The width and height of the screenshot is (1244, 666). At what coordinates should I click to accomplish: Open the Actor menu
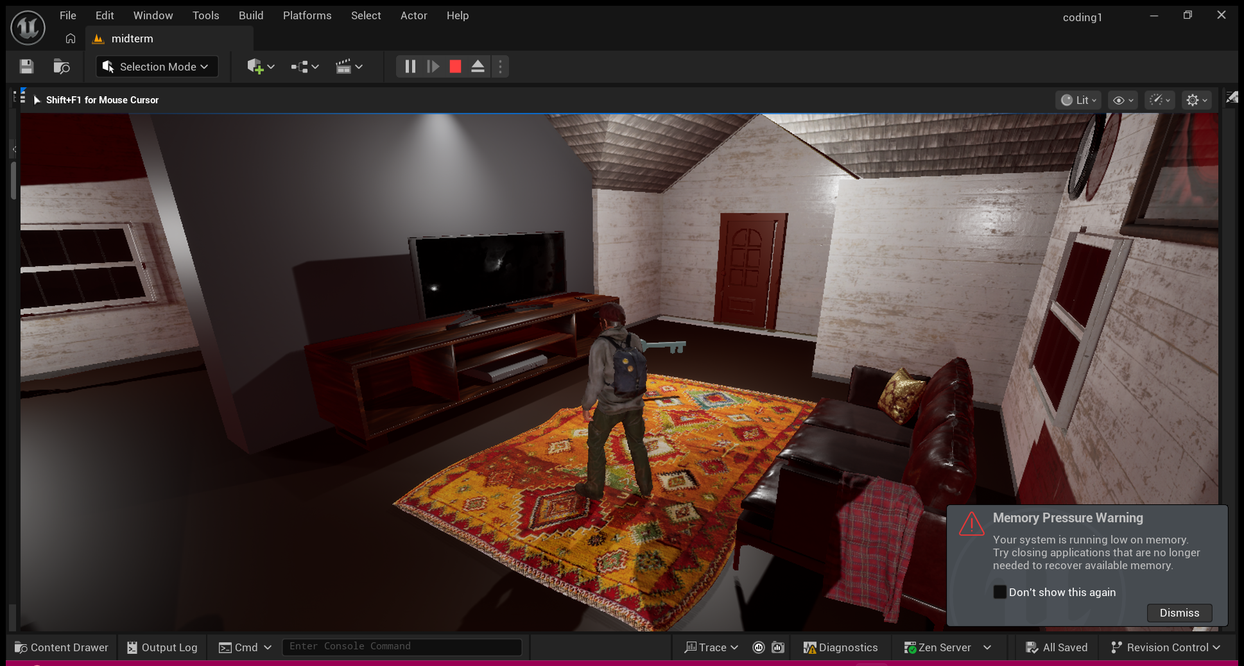[x=413, y=15]
